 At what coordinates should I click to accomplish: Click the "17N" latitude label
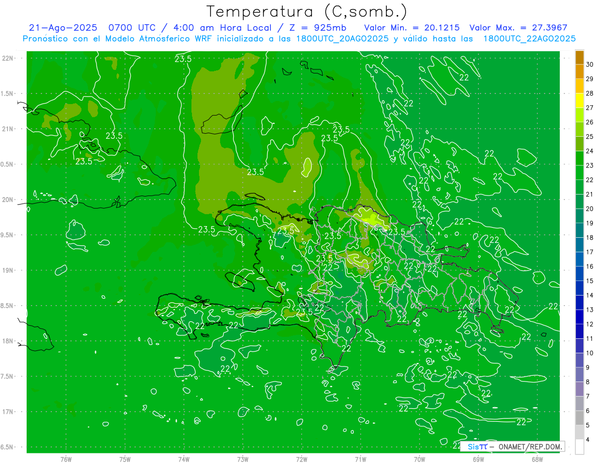coord(8,412)
